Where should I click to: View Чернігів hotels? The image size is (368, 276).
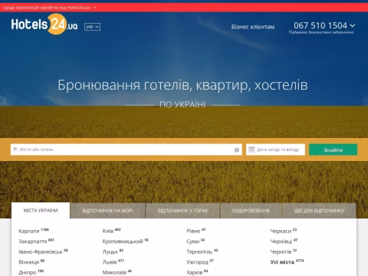[281, 251]
